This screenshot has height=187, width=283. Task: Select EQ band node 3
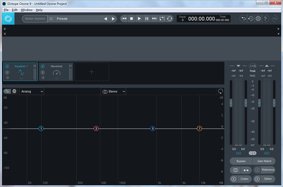click(x=96, y=129)
